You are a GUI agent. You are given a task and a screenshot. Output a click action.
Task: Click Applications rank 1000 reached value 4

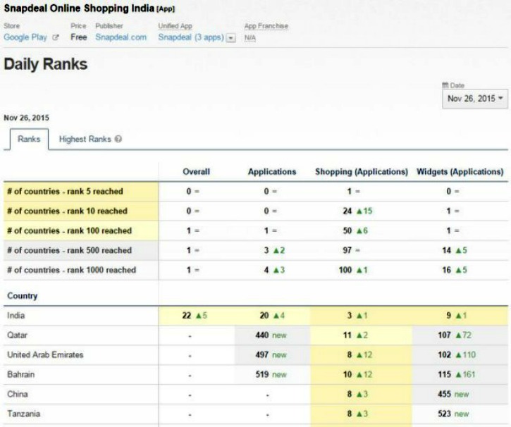pyautogui.click(x=266, y=270)
